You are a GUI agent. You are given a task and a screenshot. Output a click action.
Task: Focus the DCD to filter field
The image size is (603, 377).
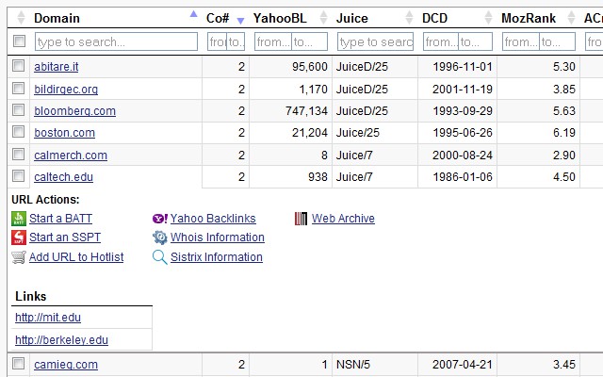pyautogui.click(x=475, y=41)
